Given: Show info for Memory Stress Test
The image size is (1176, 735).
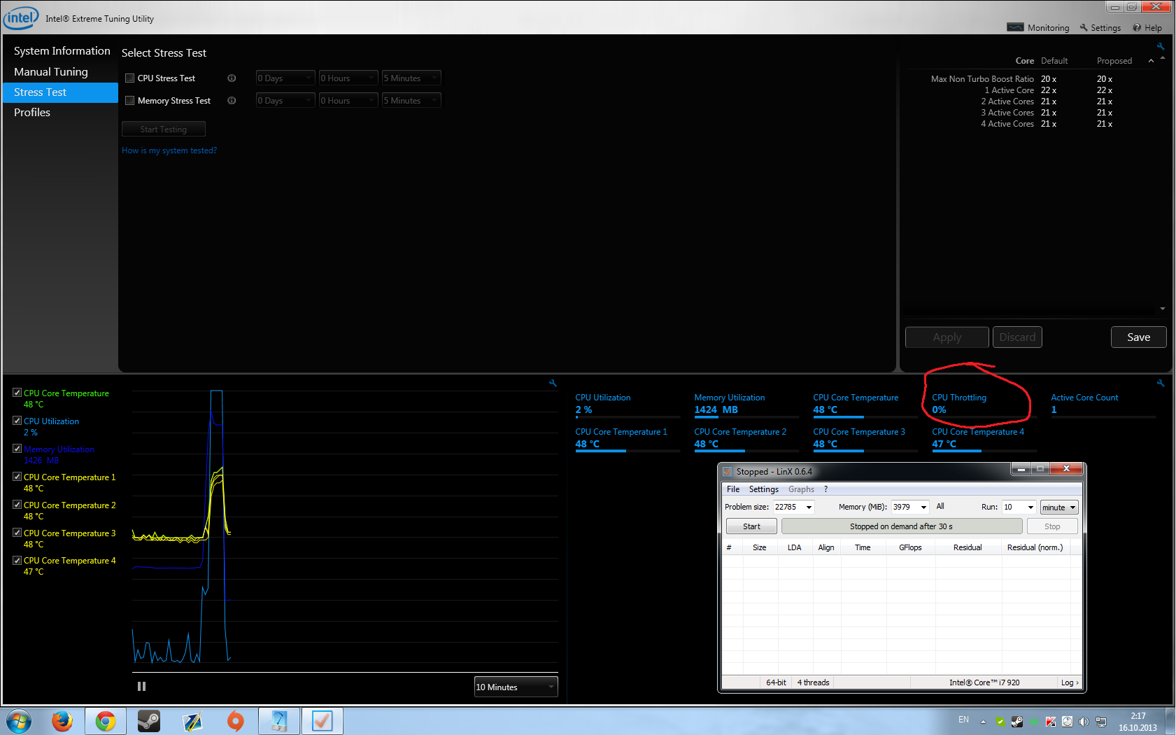Looking at the screenshot, I should pos(232,101).
